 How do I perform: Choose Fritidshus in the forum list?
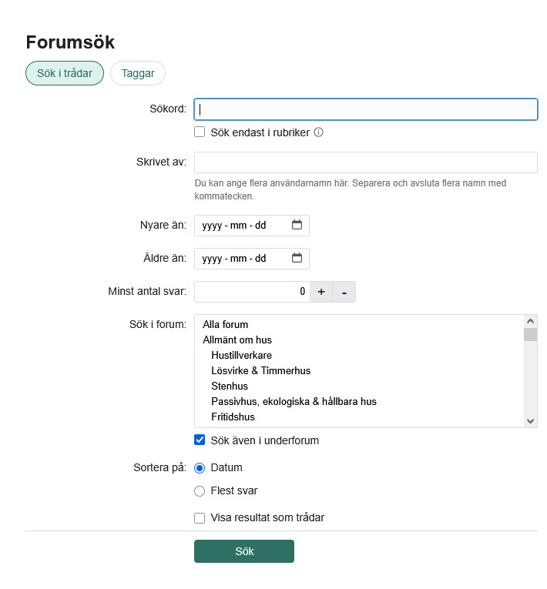[233, 417]
